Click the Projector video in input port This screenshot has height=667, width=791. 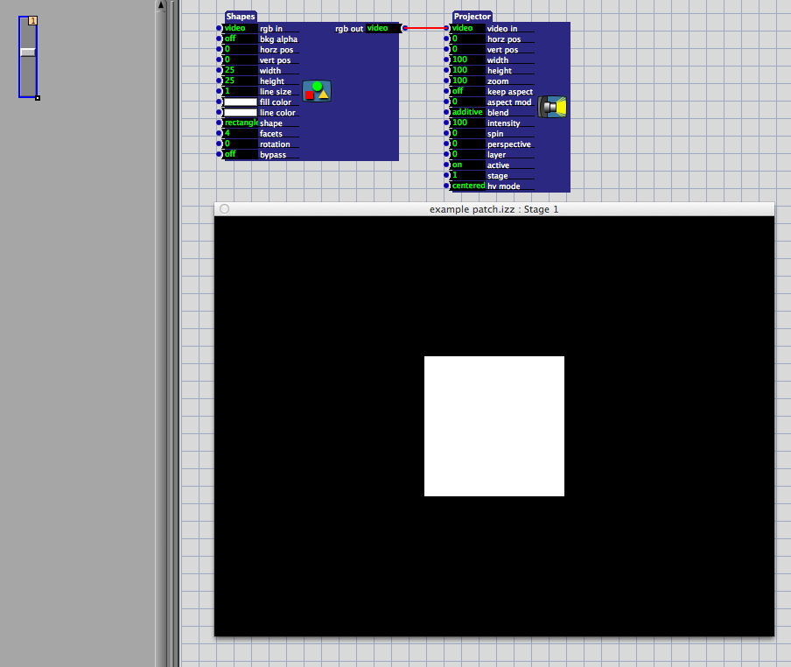pyautogui.click(x=447, y=29)
